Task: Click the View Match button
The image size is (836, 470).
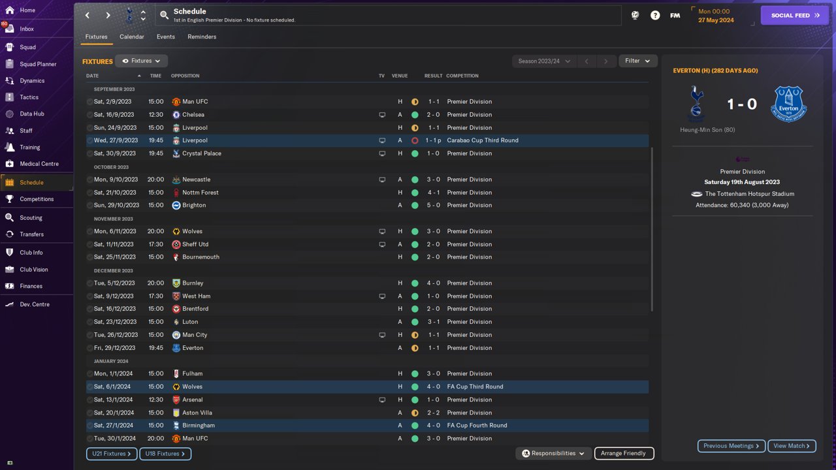Action: pyautogui.click(x=792, y=446)
